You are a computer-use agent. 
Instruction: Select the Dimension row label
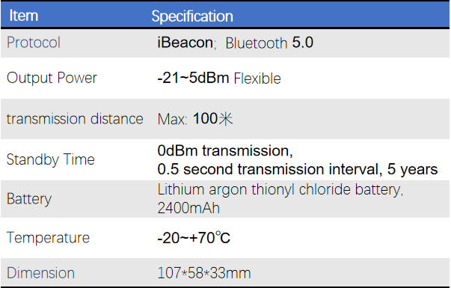tap(40, 273)
